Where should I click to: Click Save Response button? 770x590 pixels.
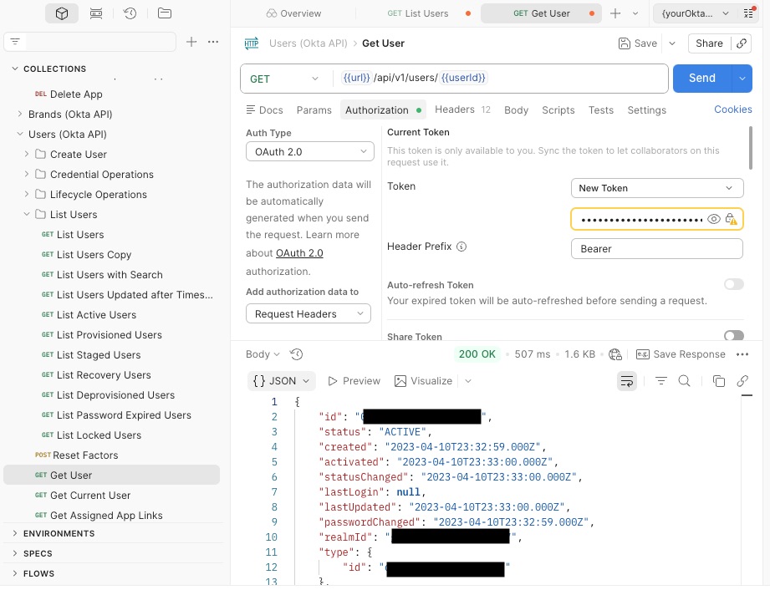tap(681, 354)
